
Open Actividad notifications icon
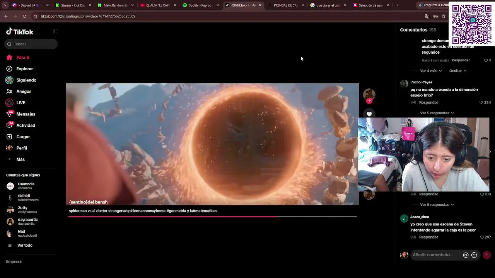tap(9, 125)
